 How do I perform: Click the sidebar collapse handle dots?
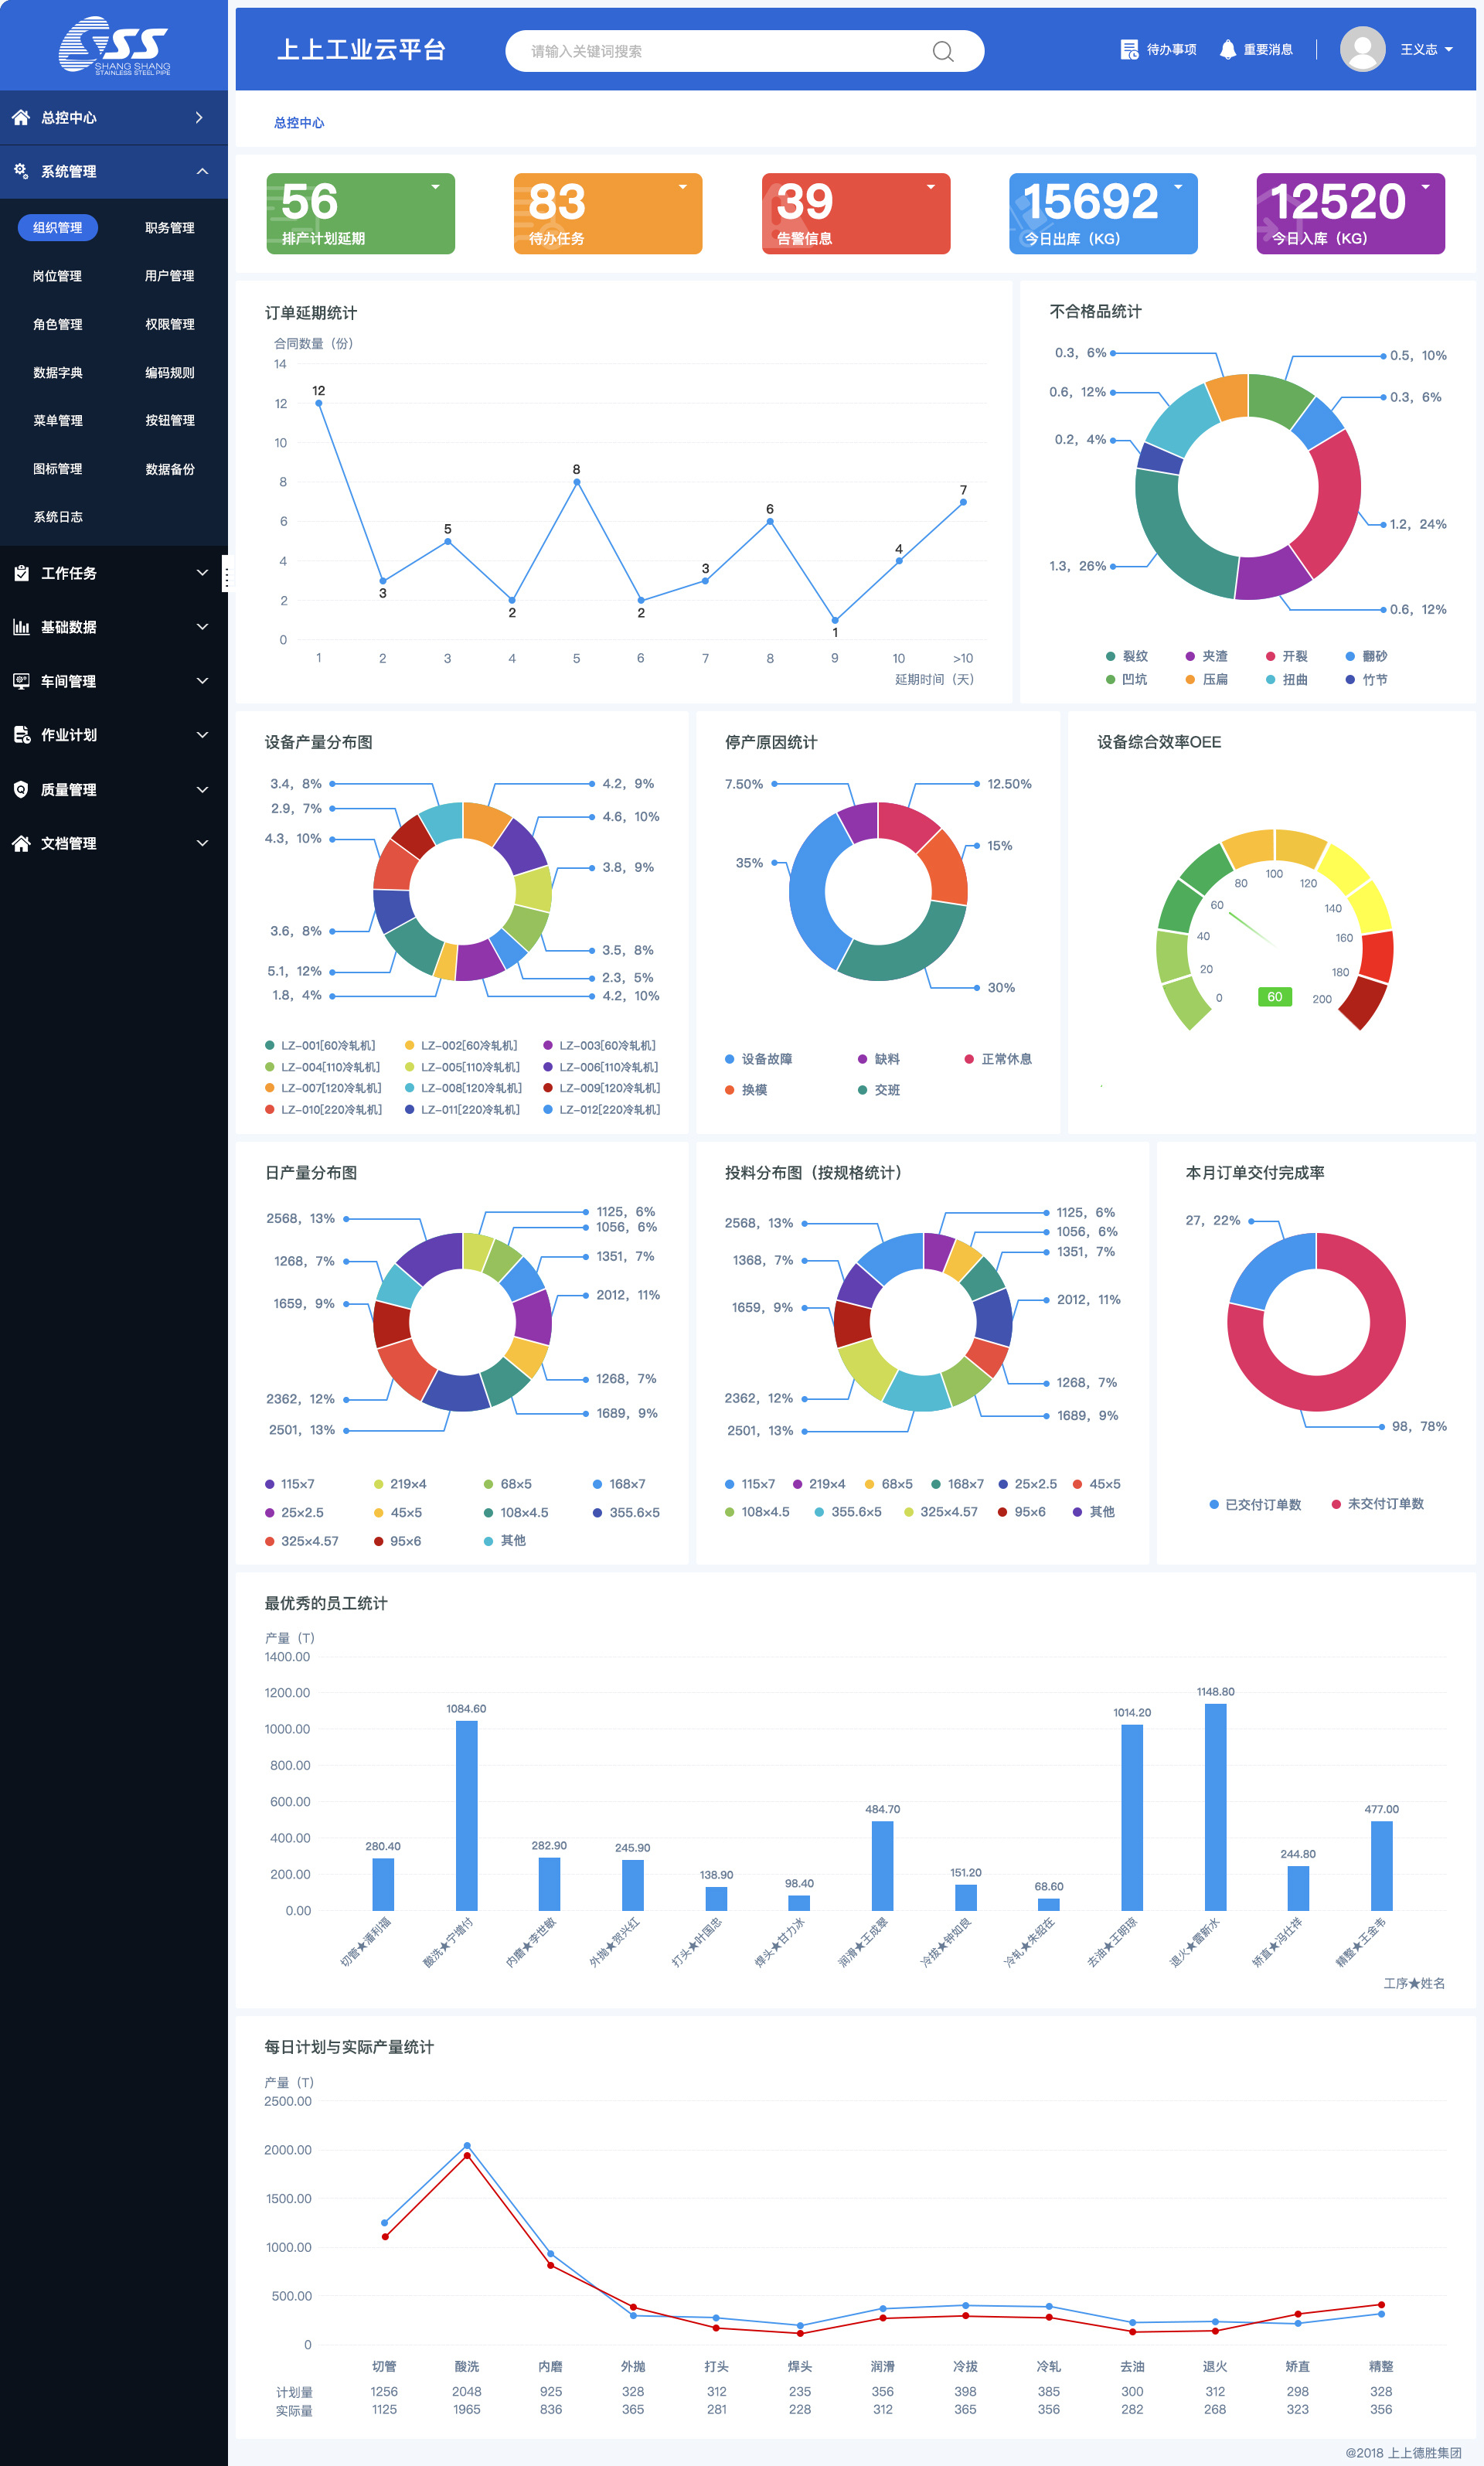[226, 578]
